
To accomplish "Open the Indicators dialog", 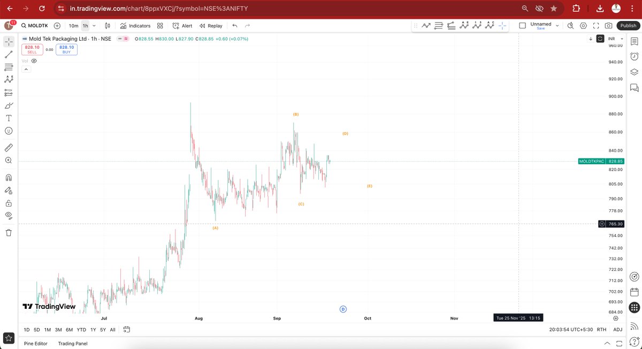I will pos(135,26).
